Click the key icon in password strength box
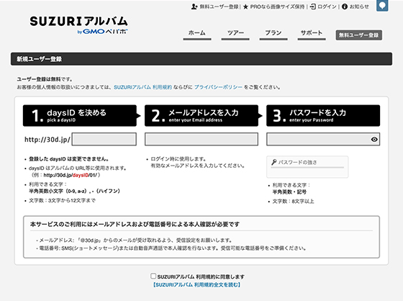This screenshot has width=403, height=301. point(274,162)
